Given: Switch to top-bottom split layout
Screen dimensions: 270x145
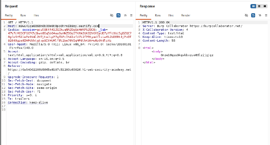Looking at the screenshot, I should (259, 6).
